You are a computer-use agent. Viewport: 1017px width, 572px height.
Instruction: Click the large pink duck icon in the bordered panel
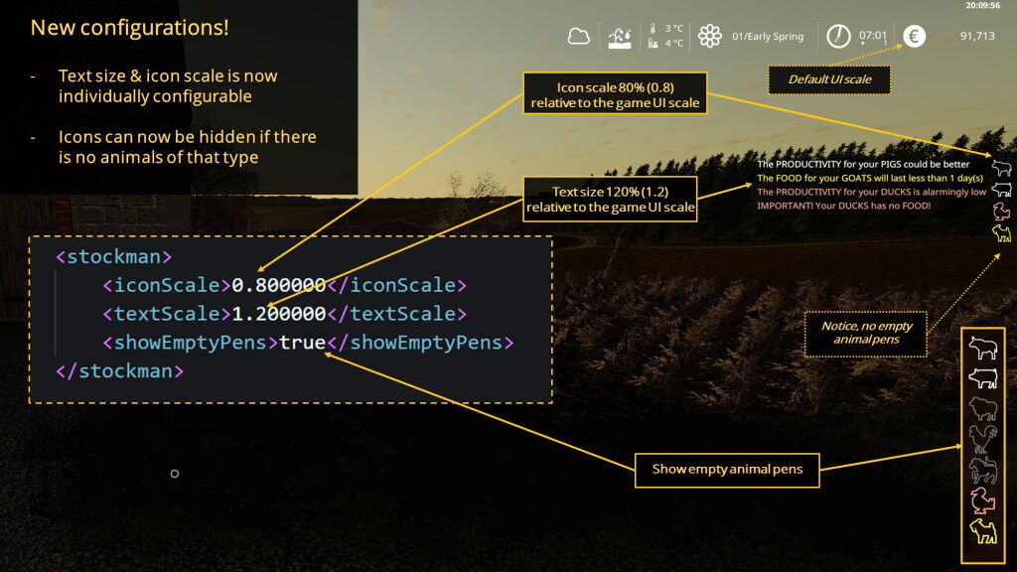coord(983,500)
